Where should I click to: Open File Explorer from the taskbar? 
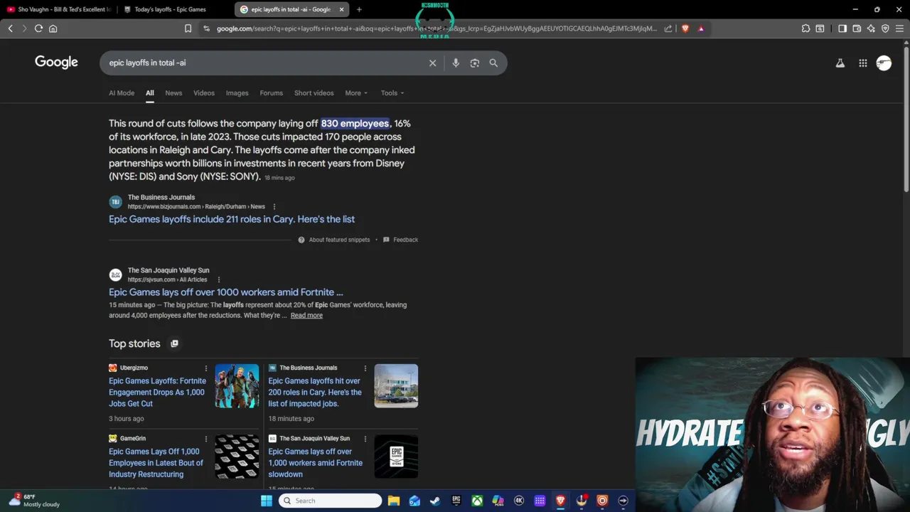click(394, 501)
